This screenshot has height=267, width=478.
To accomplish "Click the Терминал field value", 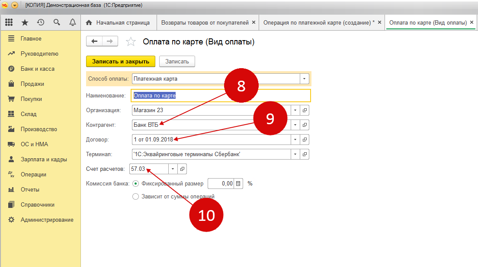I will (x=212, y=154).
